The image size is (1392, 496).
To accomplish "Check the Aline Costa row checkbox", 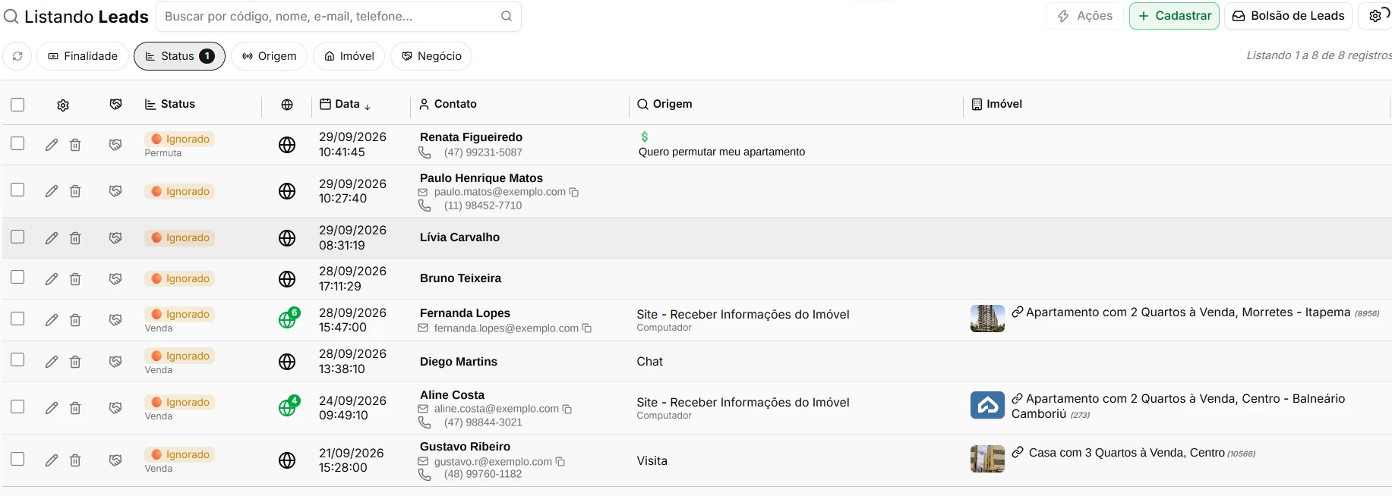I will click(17, 407).
